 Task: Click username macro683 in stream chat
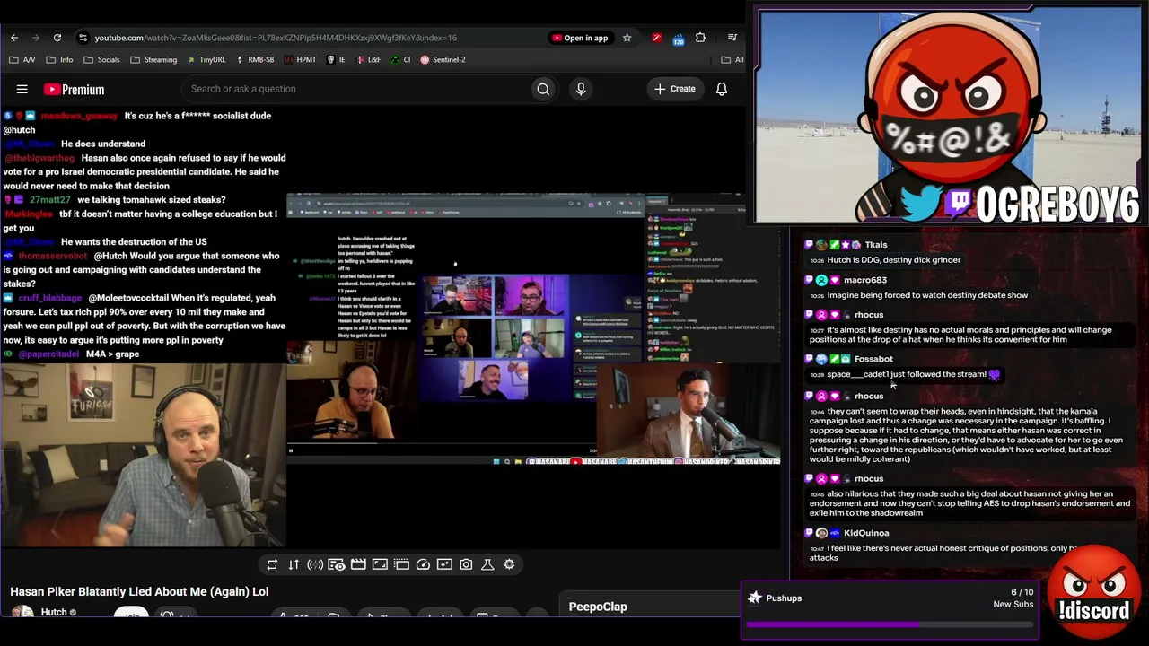865,280
